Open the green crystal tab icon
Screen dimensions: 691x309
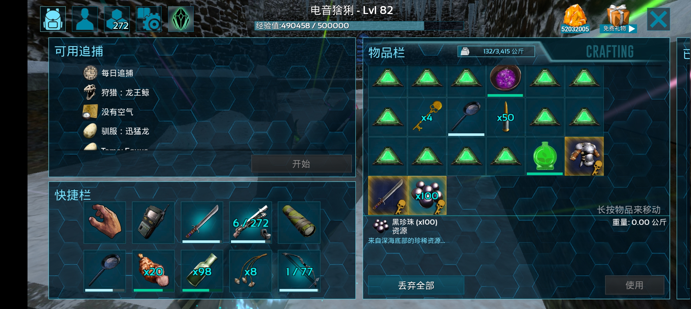pyautogui.click(x=181, y=19)
